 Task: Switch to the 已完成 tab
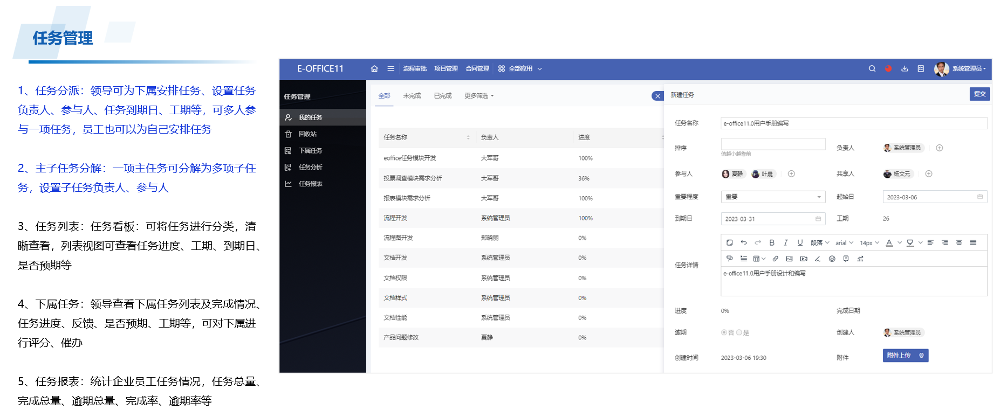click(x=442, y=96)
